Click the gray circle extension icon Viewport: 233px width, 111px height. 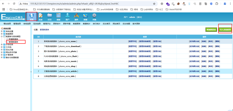pyautogui.click(x=162, y=4)
